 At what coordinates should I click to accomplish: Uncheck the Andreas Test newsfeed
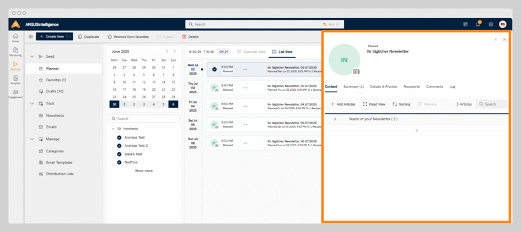click(119, 137)
